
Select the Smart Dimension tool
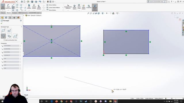click(8, 7)
